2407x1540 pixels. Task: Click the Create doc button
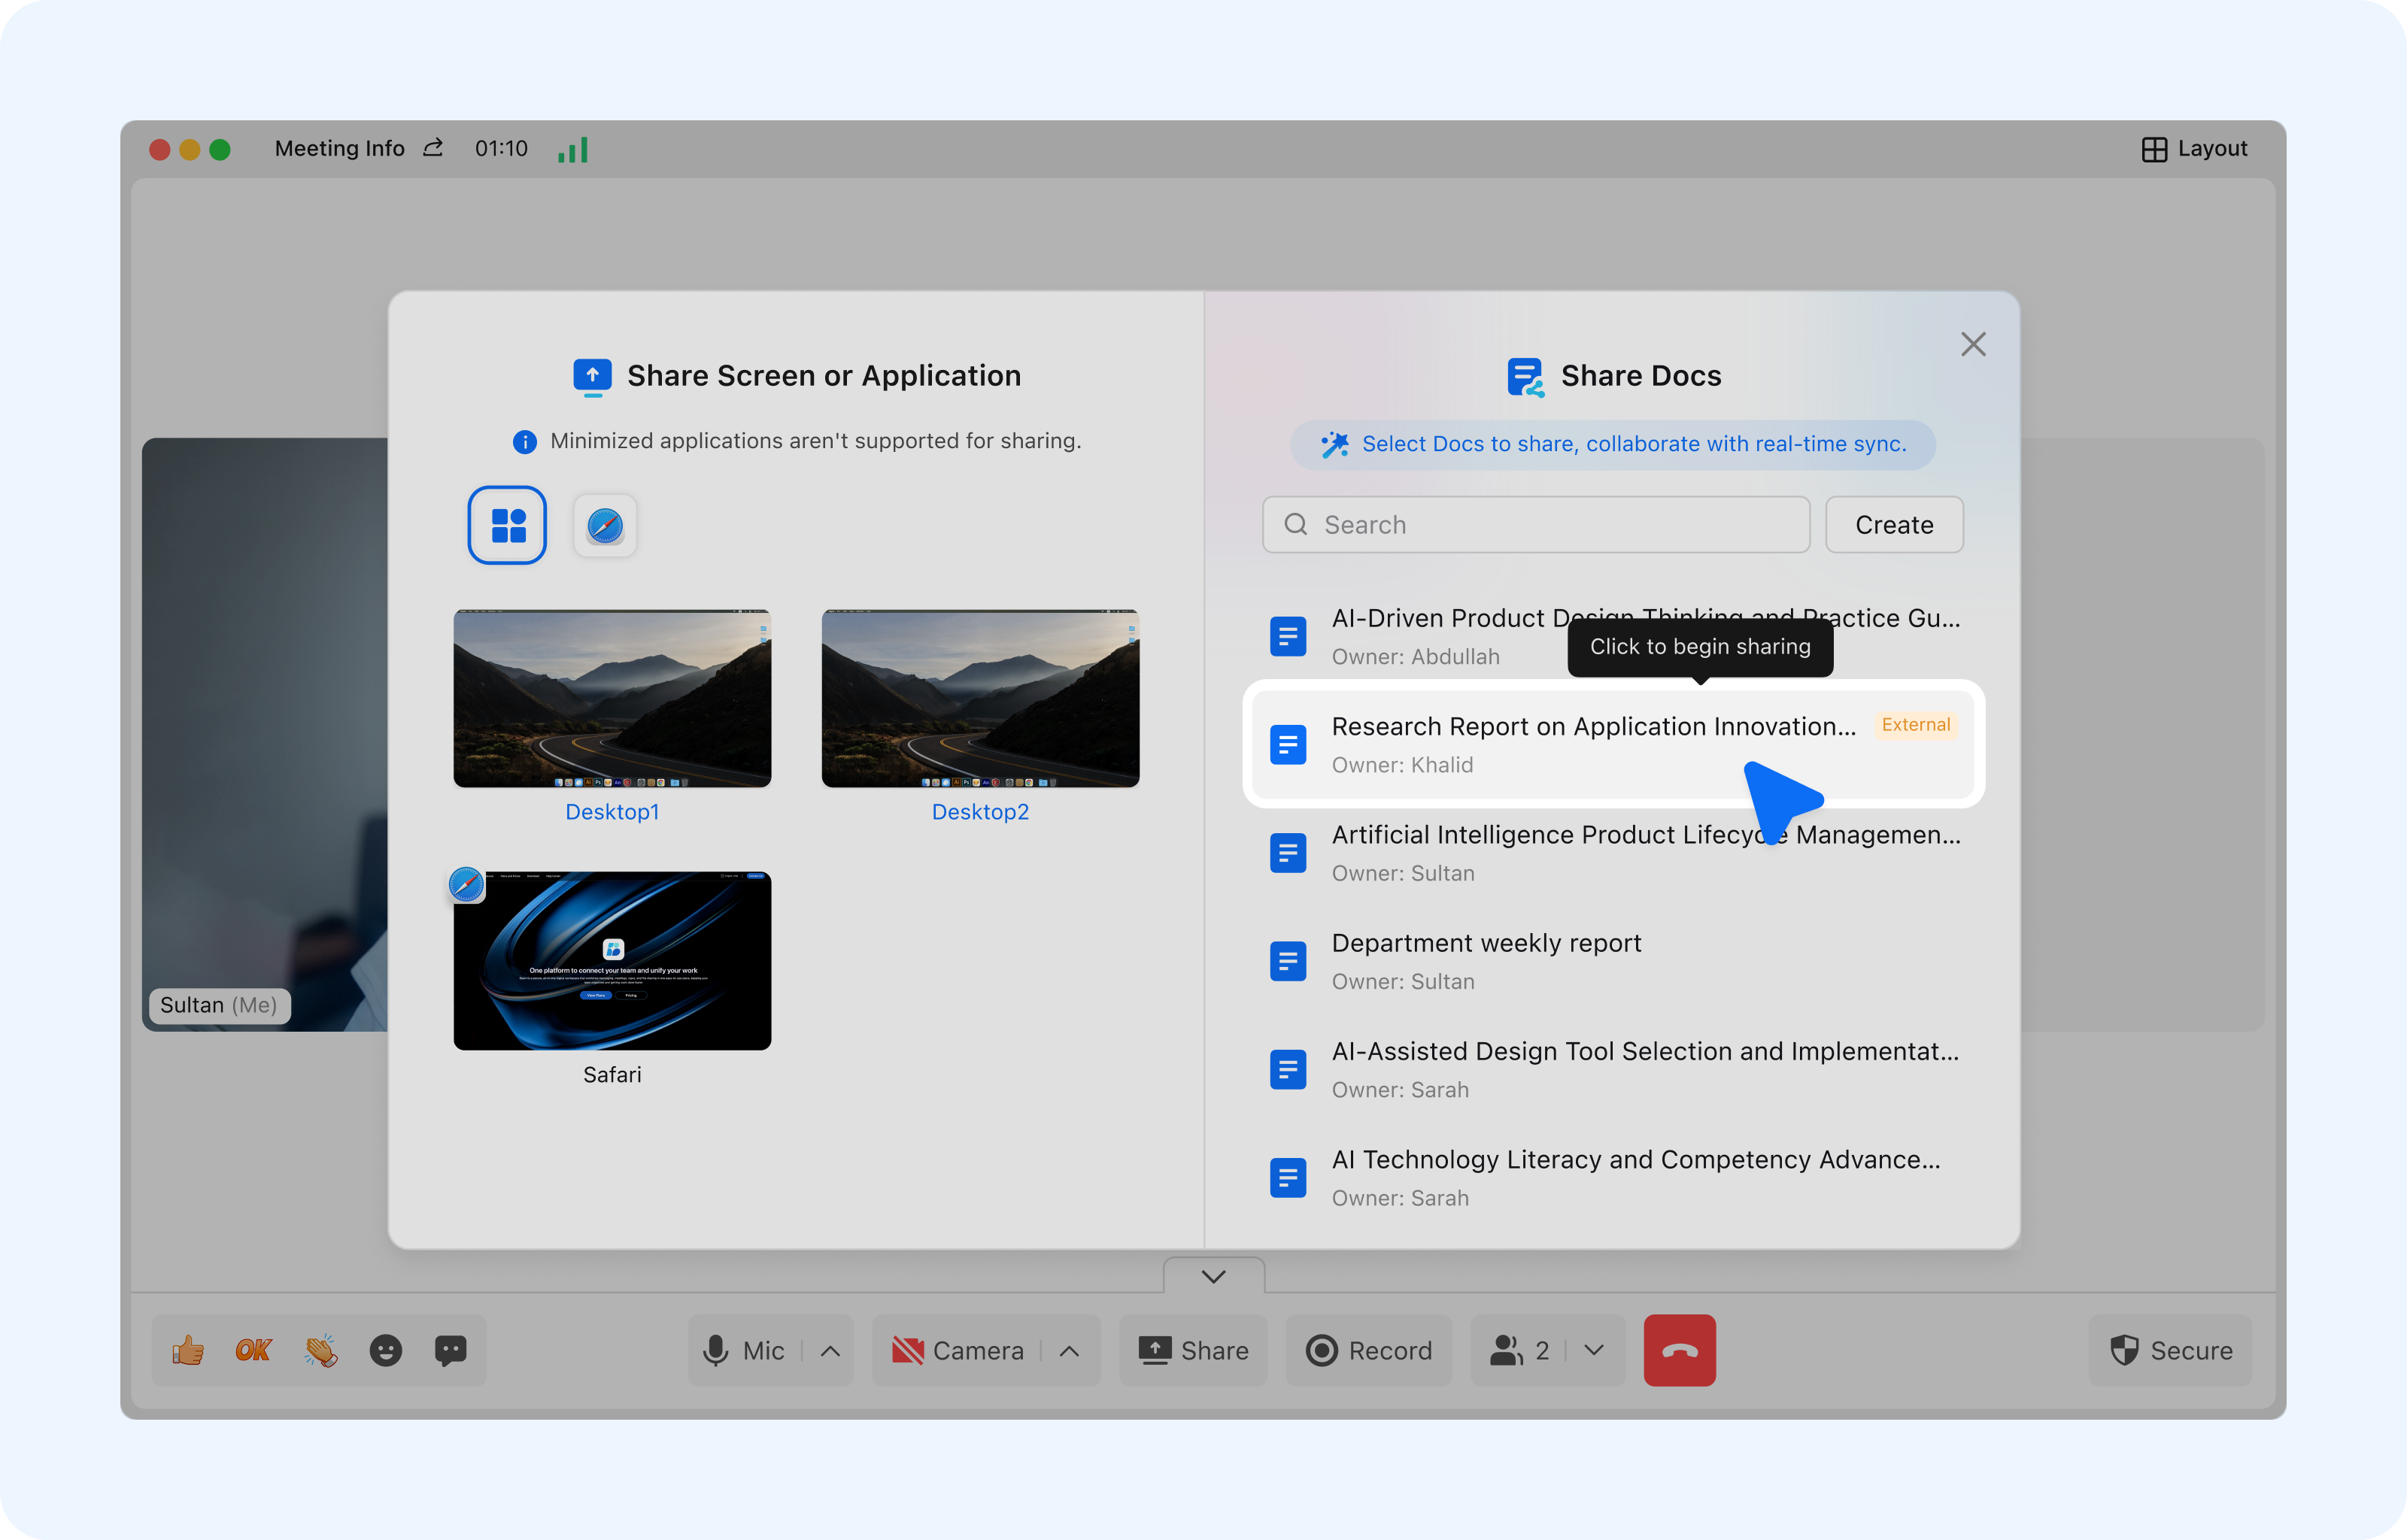coord(1894,525)
